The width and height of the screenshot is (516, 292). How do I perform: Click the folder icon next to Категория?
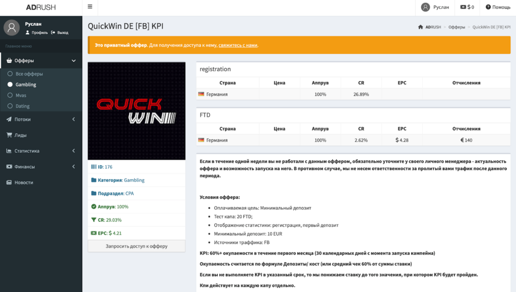pos(94,180)
